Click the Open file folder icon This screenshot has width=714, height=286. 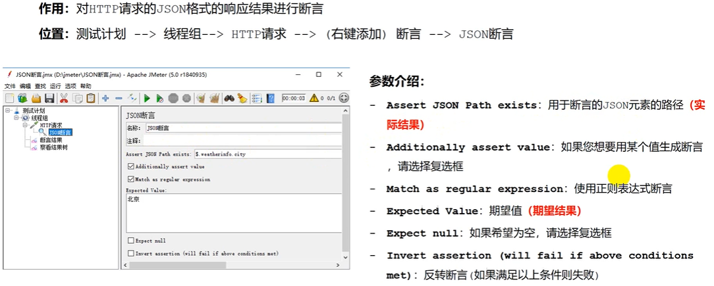coord(36,98)
